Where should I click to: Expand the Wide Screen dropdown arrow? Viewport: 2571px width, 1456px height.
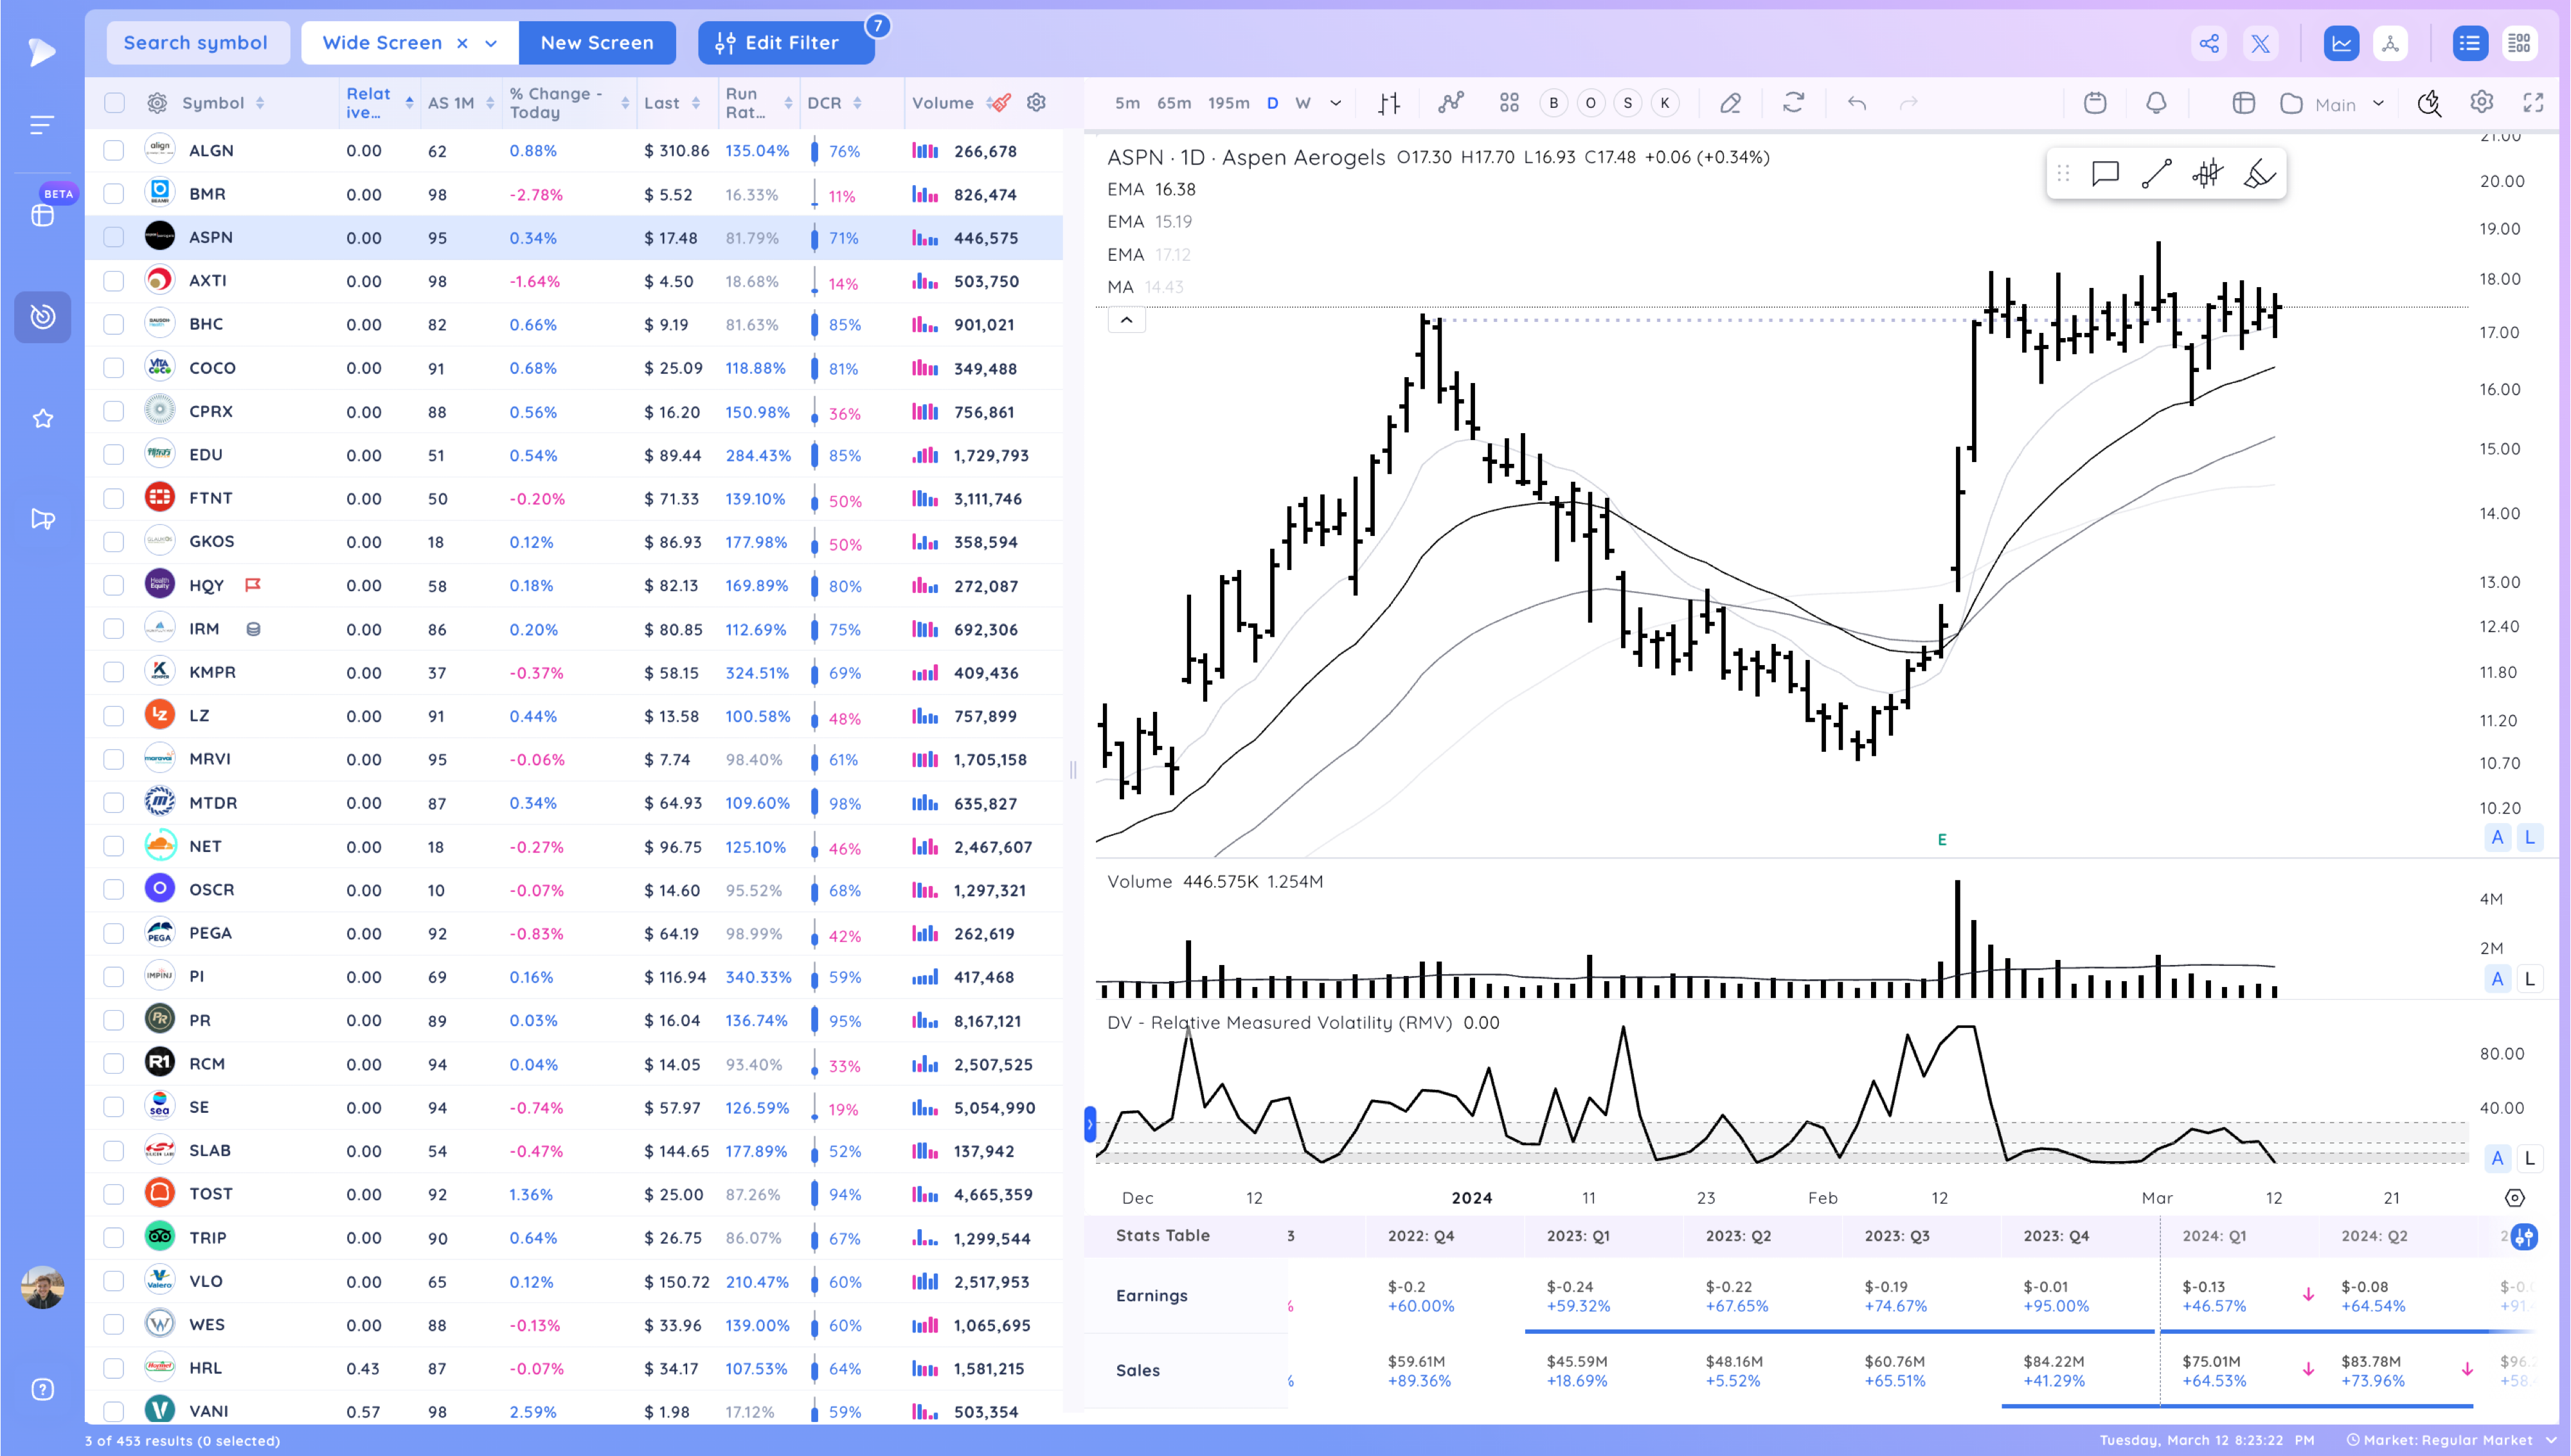click(491, 43)
